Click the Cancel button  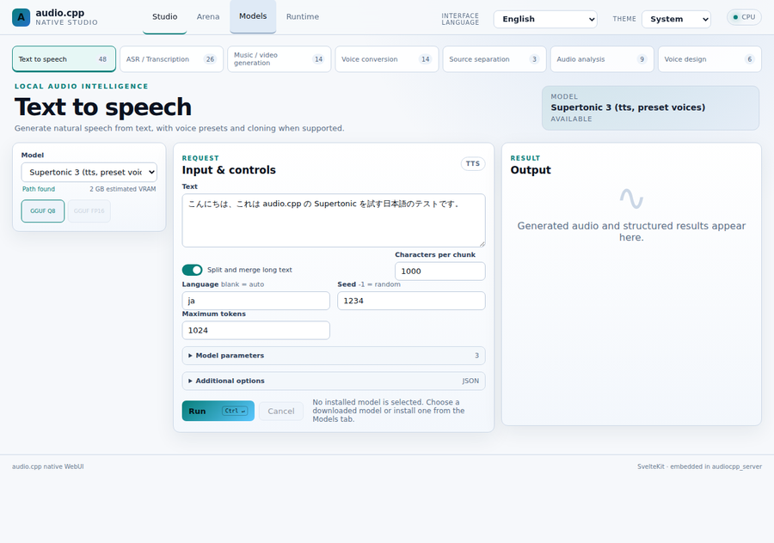coord(281,412)
